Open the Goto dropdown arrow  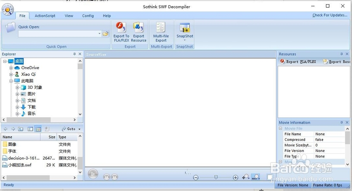80,129
